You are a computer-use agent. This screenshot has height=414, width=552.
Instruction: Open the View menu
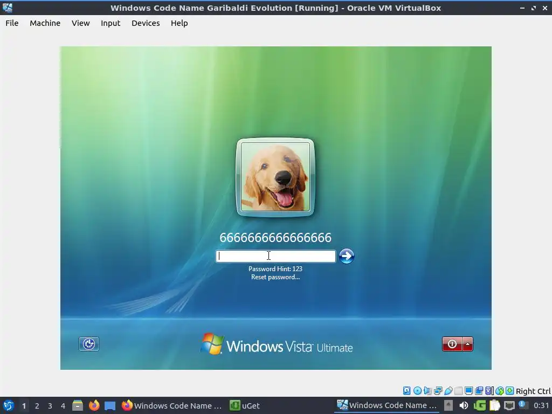click(x=81, y=23)
